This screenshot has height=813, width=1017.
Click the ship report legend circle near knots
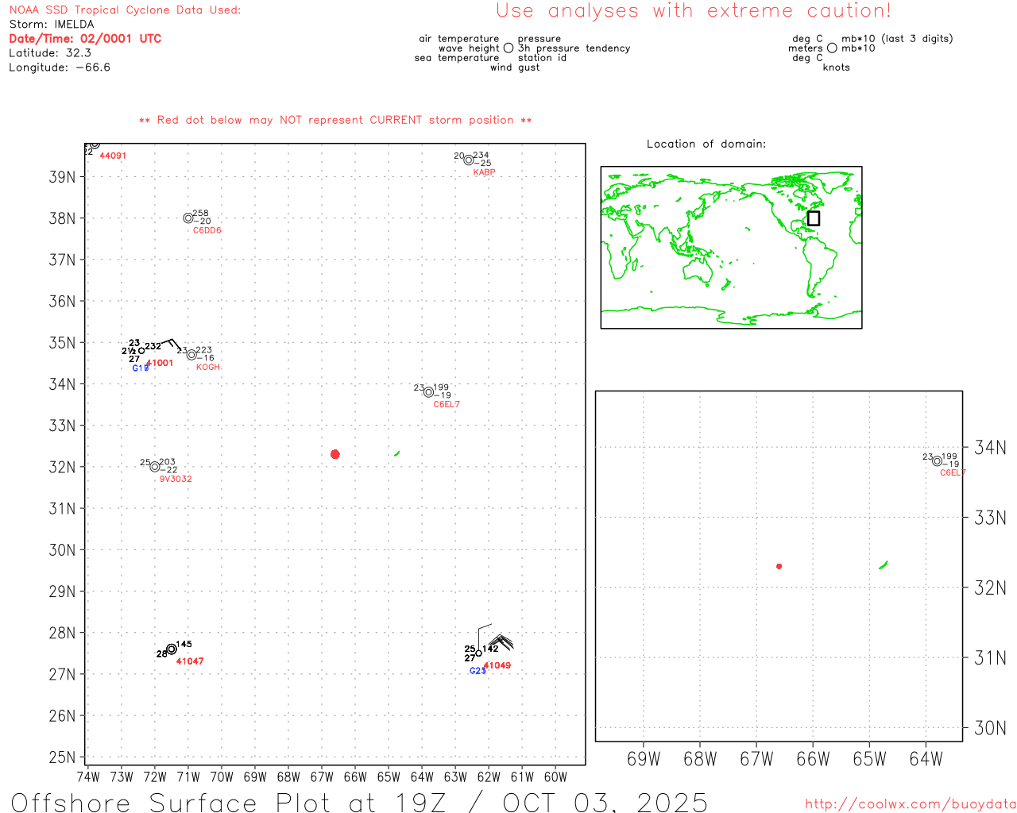point(832,48)
